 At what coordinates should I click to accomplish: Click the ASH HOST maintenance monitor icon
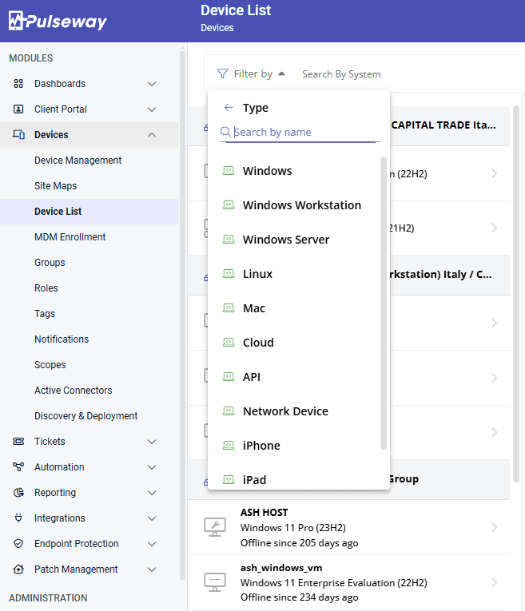coord(215,527)
